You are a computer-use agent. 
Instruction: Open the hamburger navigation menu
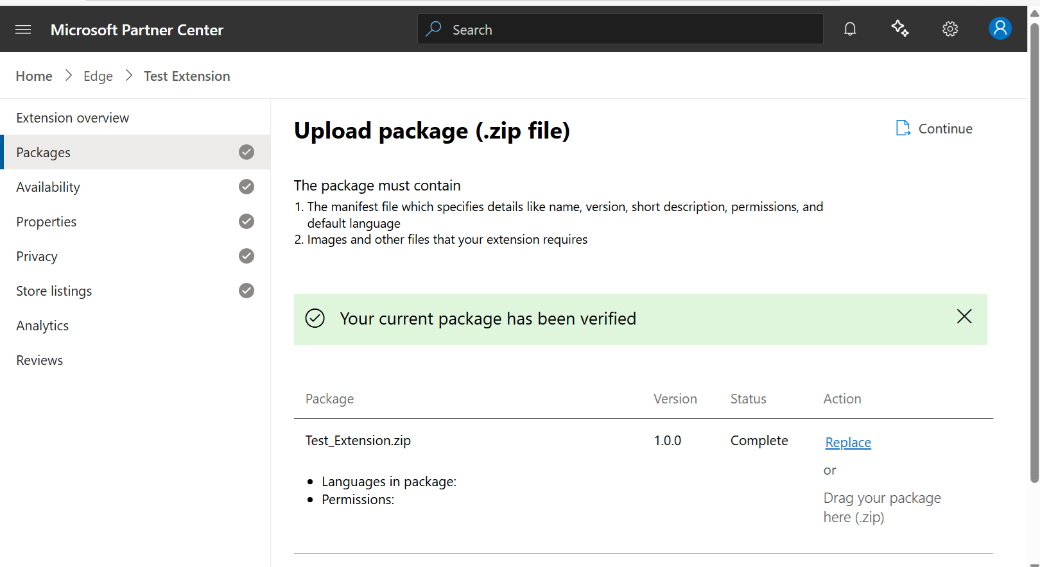point(23,30)
